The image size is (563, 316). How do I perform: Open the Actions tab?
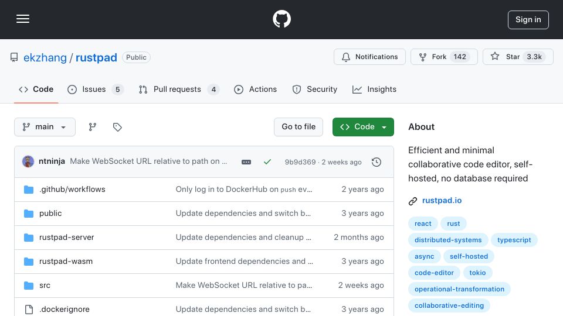pyautogui.click(x=255, y=89)
